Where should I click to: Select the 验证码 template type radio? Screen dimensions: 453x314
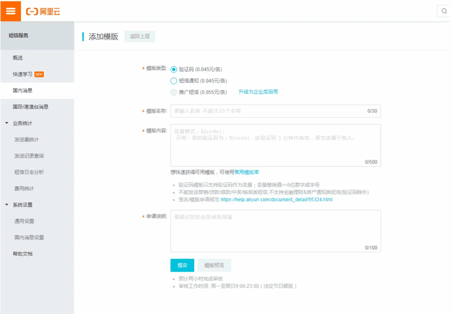pyautogui.click(x=174, y=70)
